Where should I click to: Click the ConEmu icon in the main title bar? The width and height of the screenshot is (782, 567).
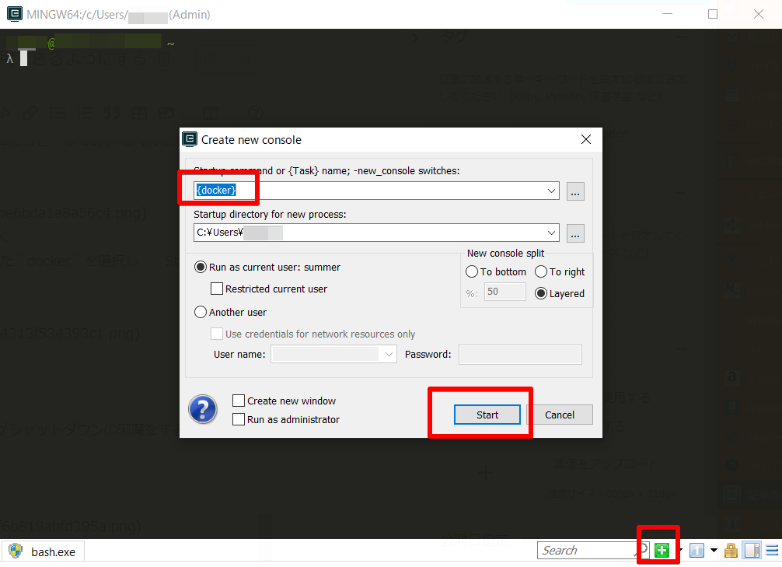point(15,15)
